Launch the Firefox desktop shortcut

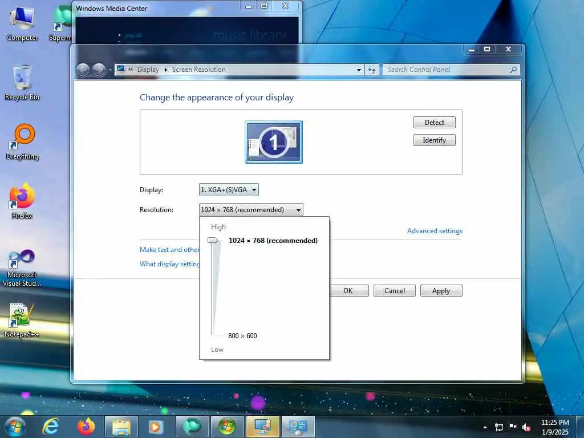(22, 201)
